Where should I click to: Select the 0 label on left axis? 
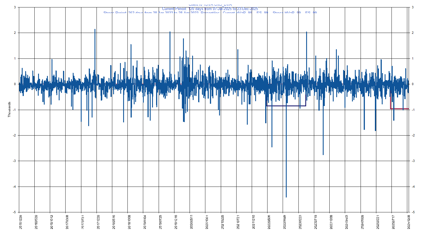15,84
